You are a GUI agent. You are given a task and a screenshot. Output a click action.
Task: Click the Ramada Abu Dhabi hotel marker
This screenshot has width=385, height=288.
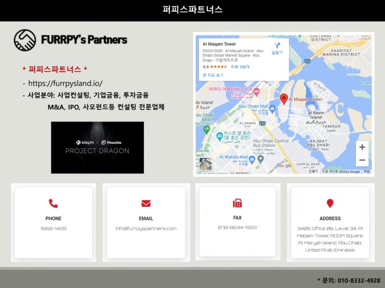click(x=256, y=92)
